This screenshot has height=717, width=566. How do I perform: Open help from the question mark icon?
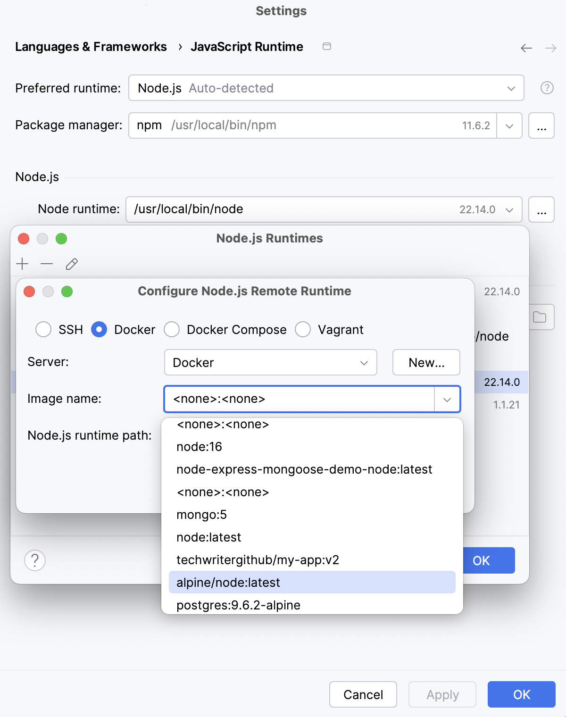34,560
